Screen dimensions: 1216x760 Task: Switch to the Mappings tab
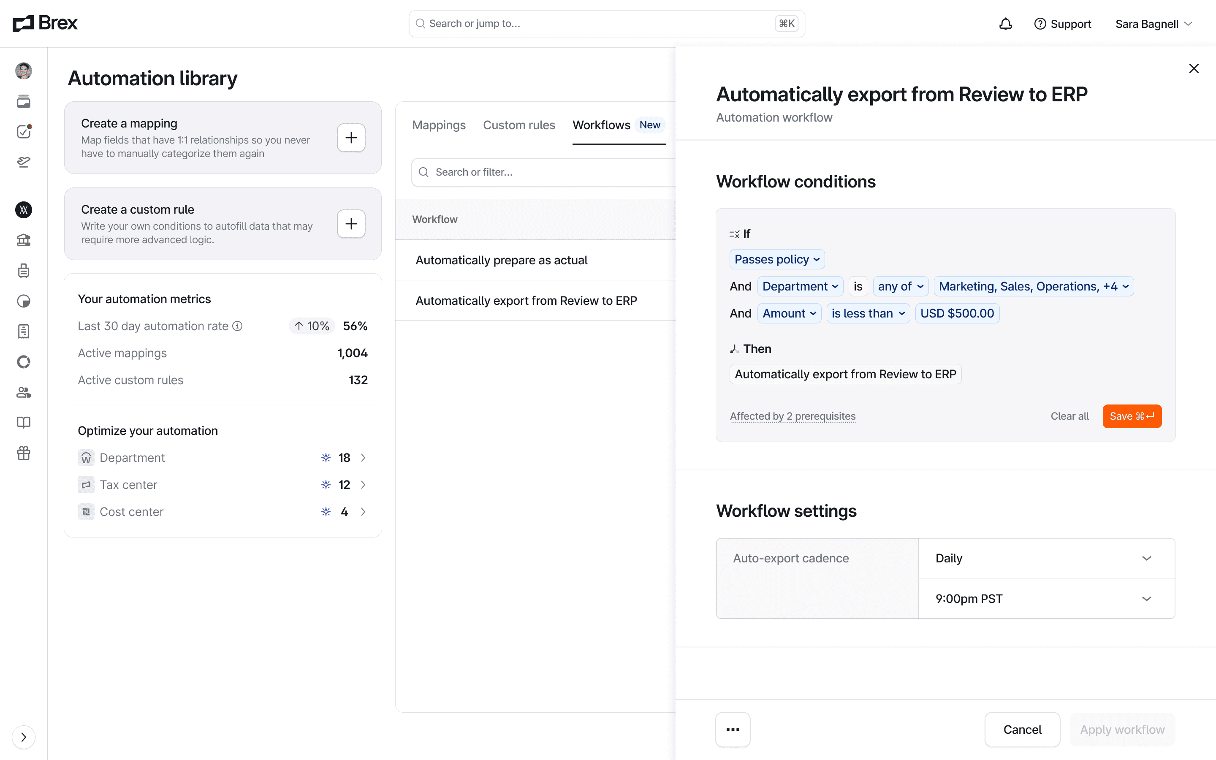coord(439,125)
